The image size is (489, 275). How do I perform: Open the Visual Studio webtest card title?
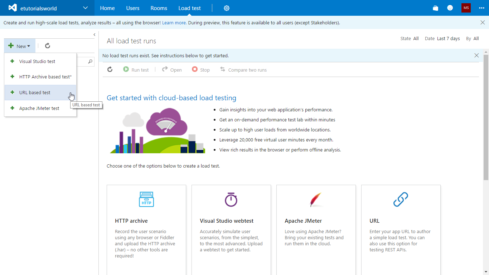[227, 221]
